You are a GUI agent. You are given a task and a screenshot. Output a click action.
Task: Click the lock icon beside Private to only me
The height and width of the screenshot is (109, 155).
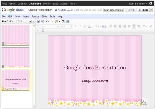pos(56,10)
